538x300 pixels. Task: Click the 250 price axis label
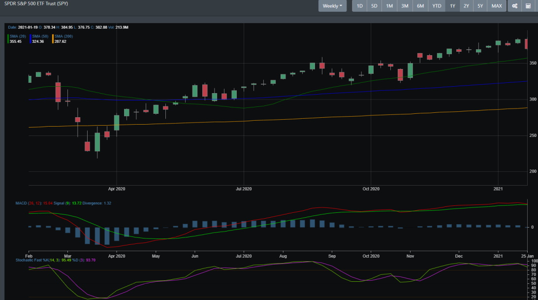[x=533, y=135]
